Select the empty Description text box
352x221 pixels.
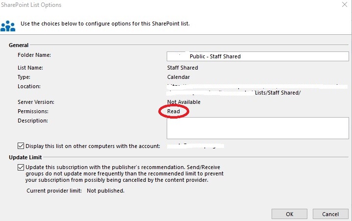click(258, 128)
